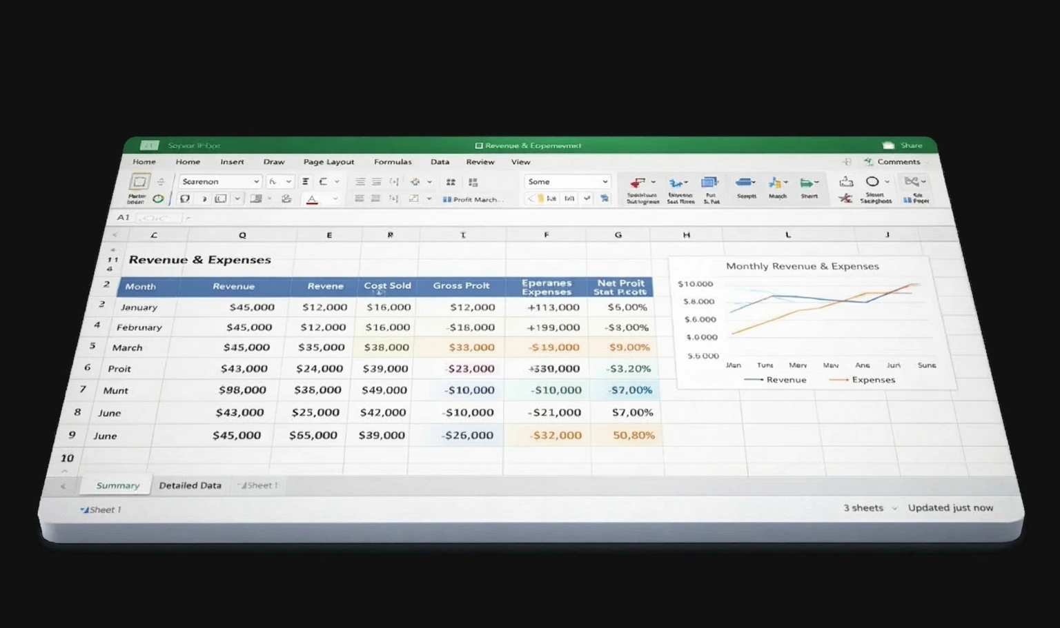Open the Scarenon font name dropdown

point(256,182)
